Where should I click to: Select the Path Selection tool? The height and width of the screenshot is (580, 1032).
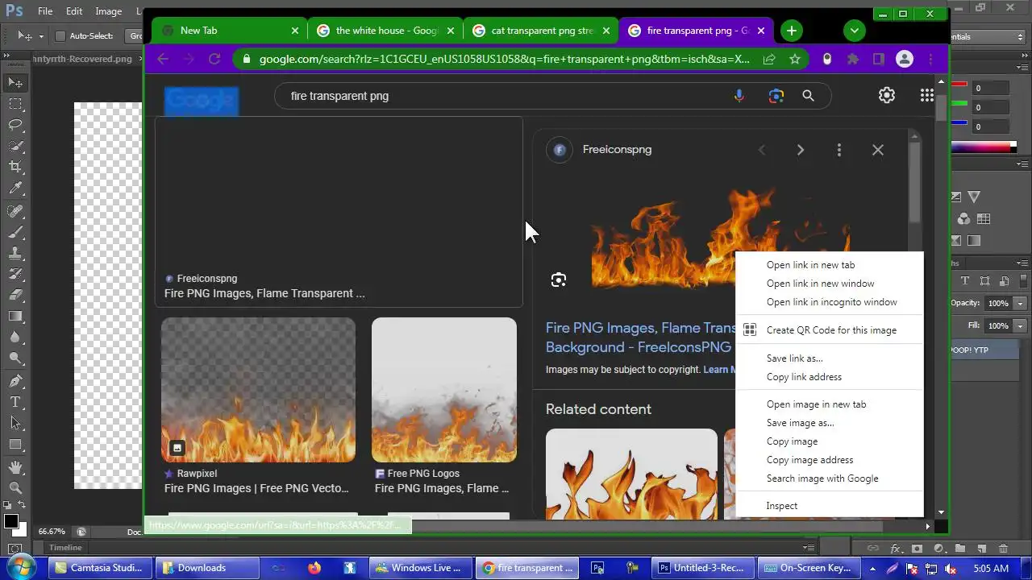point(15,422)
